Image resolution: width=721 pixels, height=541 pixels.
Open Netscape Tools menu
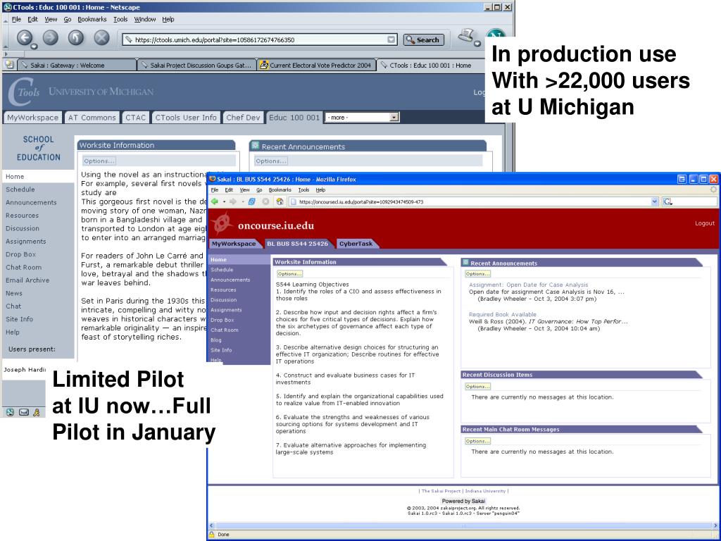point(120,19)
